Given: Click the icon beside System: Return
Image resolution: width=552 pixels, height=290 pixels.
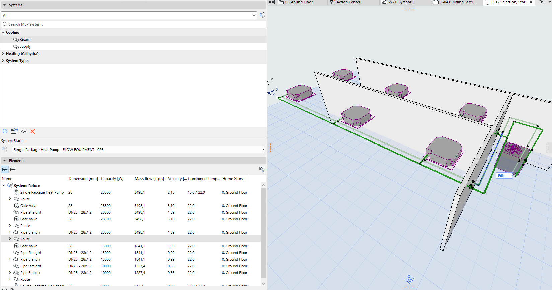Looking at the screenshot, I should pos(10,185).
